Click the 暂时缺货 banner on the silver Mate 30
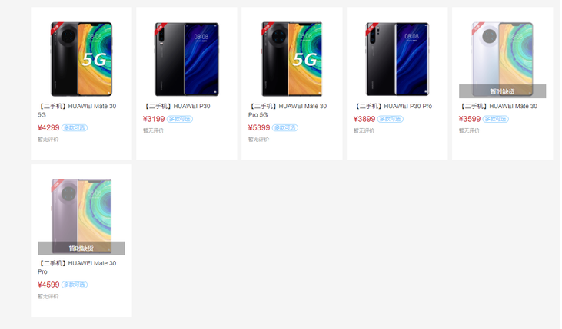This screenshot has height=329, width=562. pos(503,91)
